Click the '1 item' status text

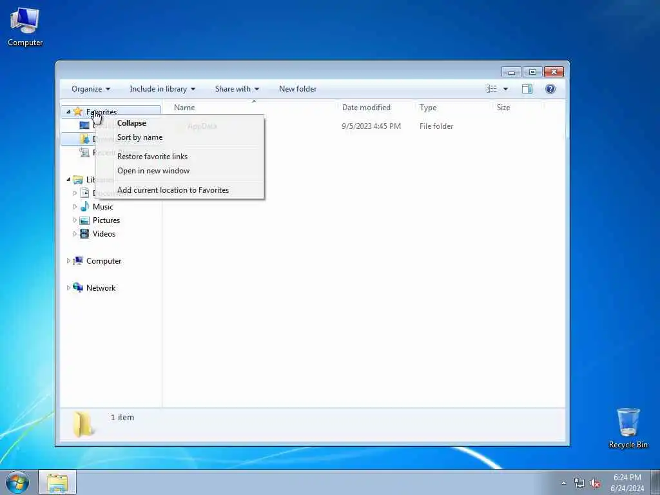122,417
